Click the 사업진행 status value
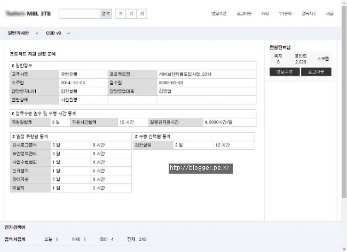The image size is (347, 252). tap(69, 100)
